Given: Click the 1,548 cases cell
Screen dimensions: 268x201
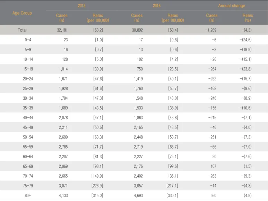Looking at the screenshot, I should (138, 98).
